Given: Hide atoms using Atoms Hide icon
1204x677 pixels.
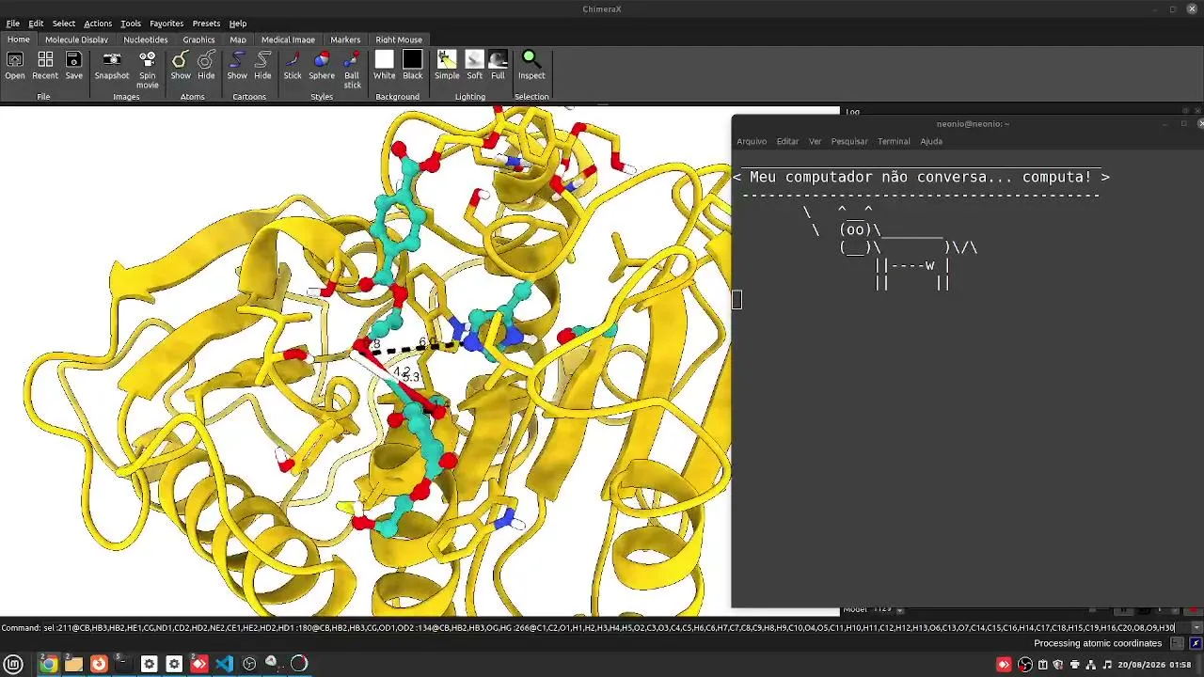Looking at the screenshot, I should coord(206,66).
